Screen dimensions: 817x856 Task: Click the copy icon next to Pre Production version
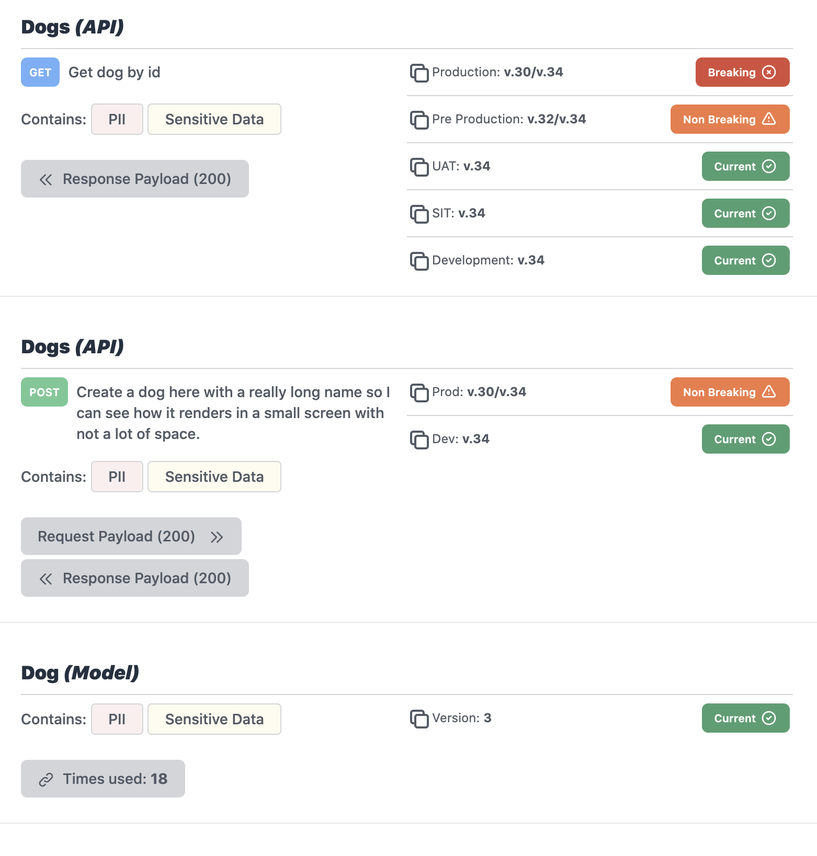tap(419, 120)
